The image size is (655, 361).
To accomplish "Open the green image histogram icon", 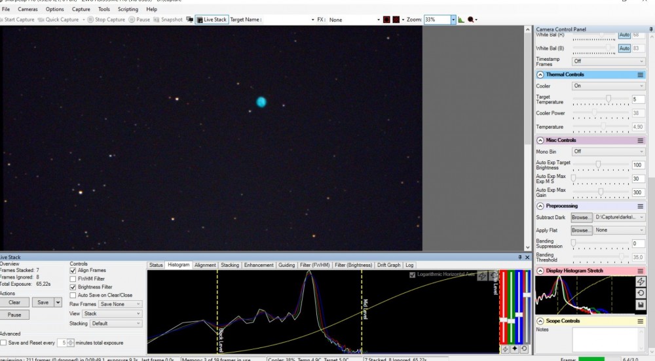I will point(461,20).
